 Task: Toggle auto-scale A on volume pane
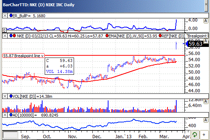(206, 102)
